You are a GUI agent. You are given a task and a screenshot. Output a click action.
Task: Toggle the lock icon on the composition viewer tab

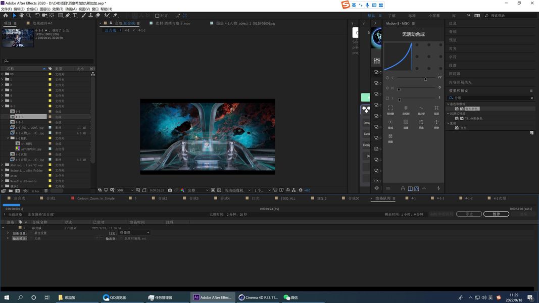pyautogui.click(x=111, y=23)
